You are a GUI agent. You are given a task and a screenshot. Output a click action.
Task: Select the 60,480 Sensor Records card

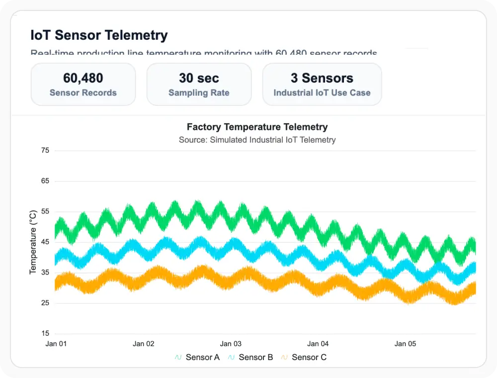[83, 85]
